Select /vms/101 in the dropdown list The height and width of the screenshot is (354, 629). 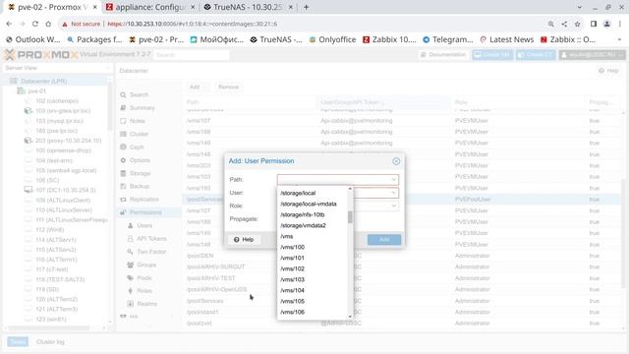313,258
